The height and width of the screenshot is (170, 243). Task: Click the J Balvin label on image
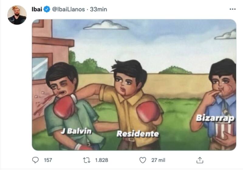click(76, 132)
